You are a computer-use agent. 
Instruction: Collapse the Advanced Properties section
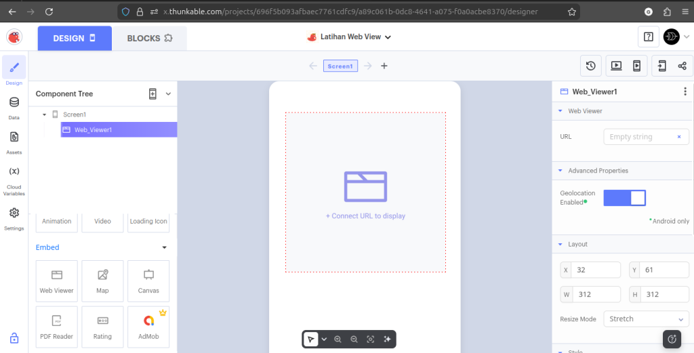560,171
